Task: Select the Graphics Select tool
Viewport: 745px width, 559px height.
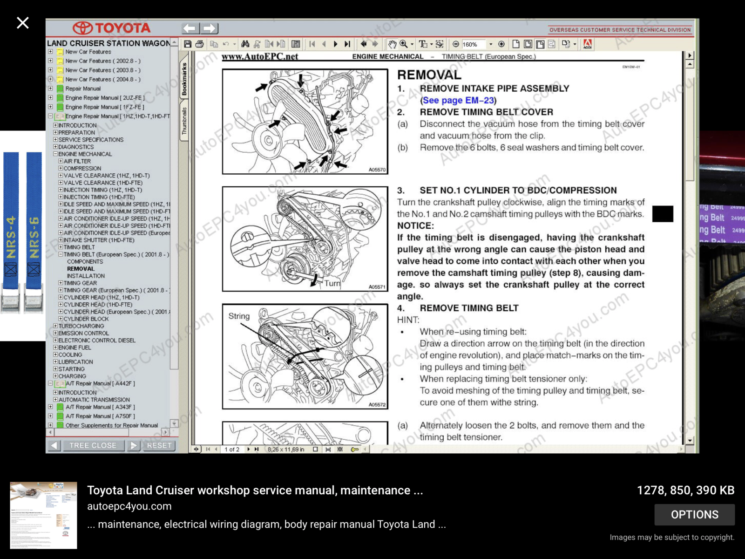Action: point(440,44)
